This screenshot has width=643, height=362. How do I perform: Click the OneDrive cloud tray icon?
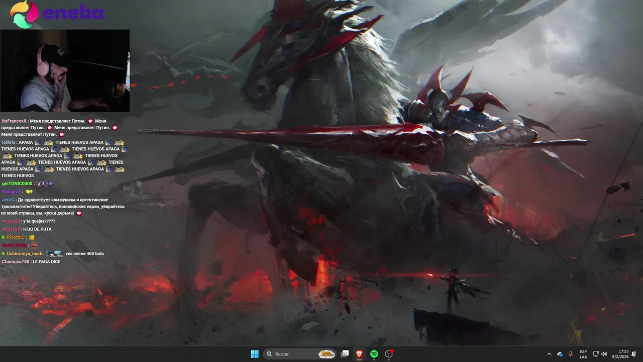pos(560,354)
